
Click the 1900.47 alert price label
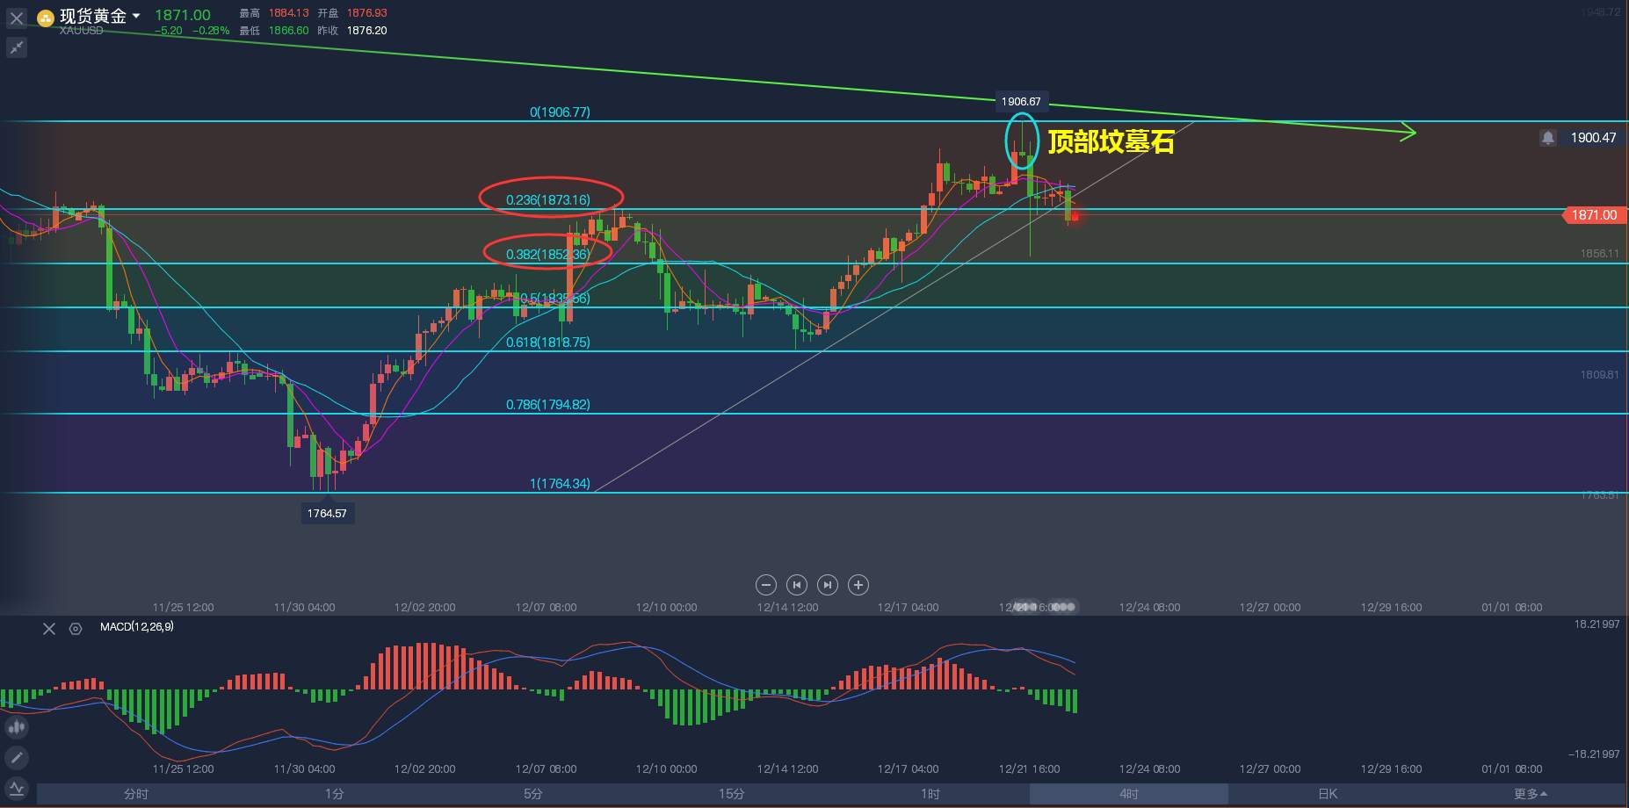pyautogui.click(x=1593, y=138)
